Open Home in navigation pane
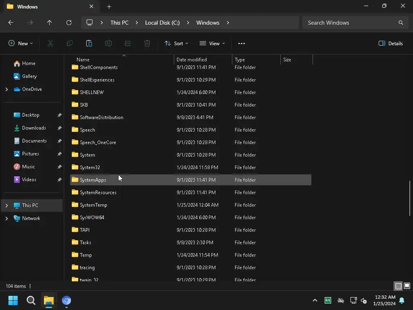Screen dimensions: 413x310 [29, 63]
